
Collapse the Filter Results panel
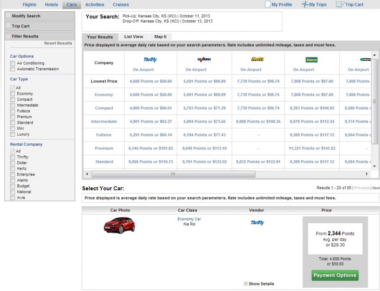8,36
